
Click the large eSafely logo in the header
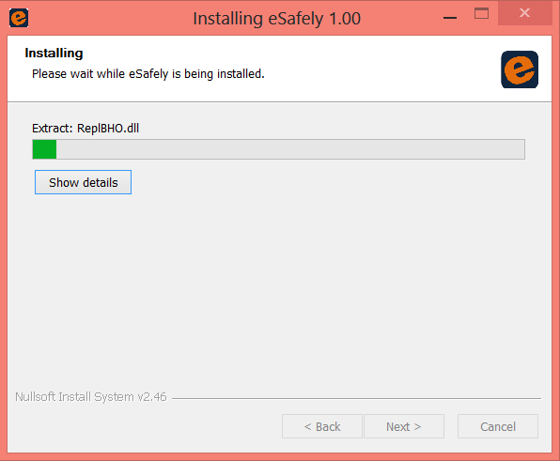pos(520,69)
